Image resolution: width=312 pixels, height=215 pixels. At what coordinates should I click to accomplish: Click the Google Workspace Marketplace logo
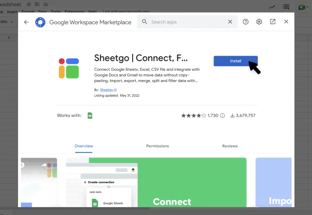tap(40, 22)
